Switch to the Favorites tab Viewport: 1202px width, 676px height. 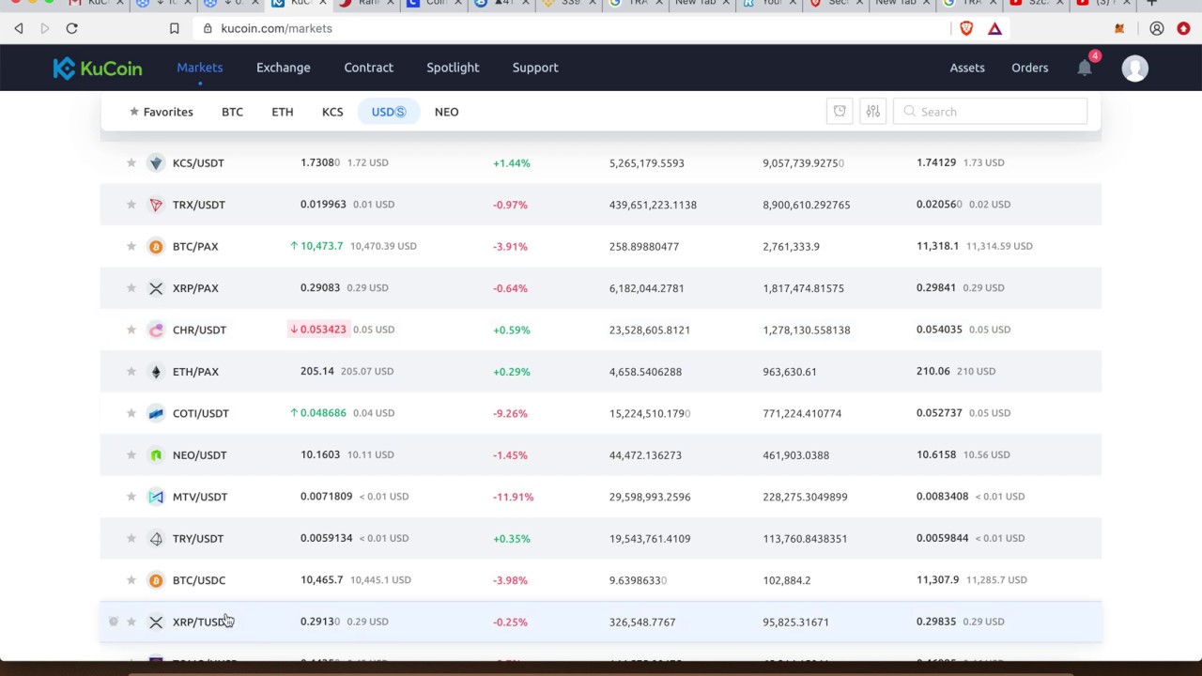[x=161, y=112]
